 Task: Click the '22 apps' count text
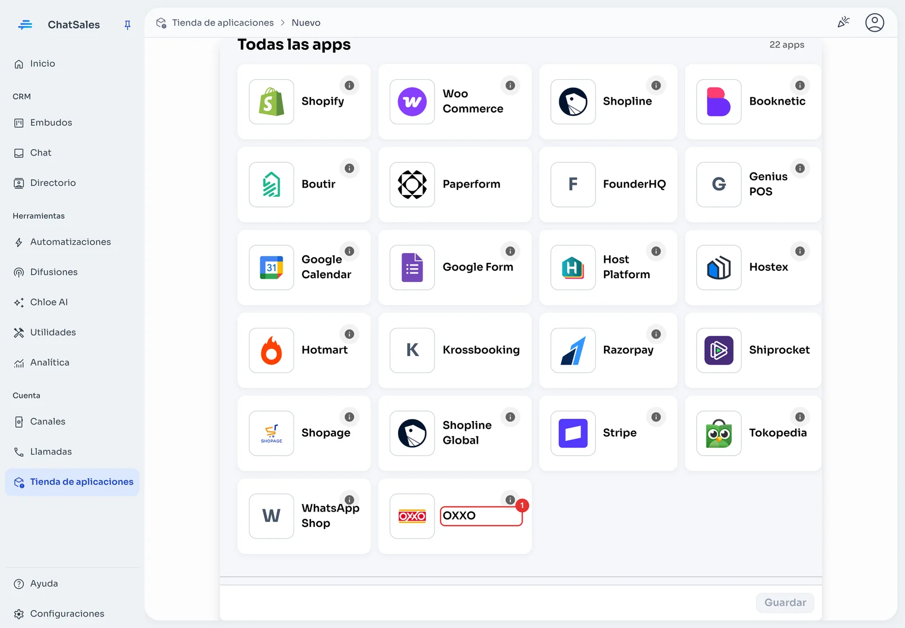click(787, 45)
